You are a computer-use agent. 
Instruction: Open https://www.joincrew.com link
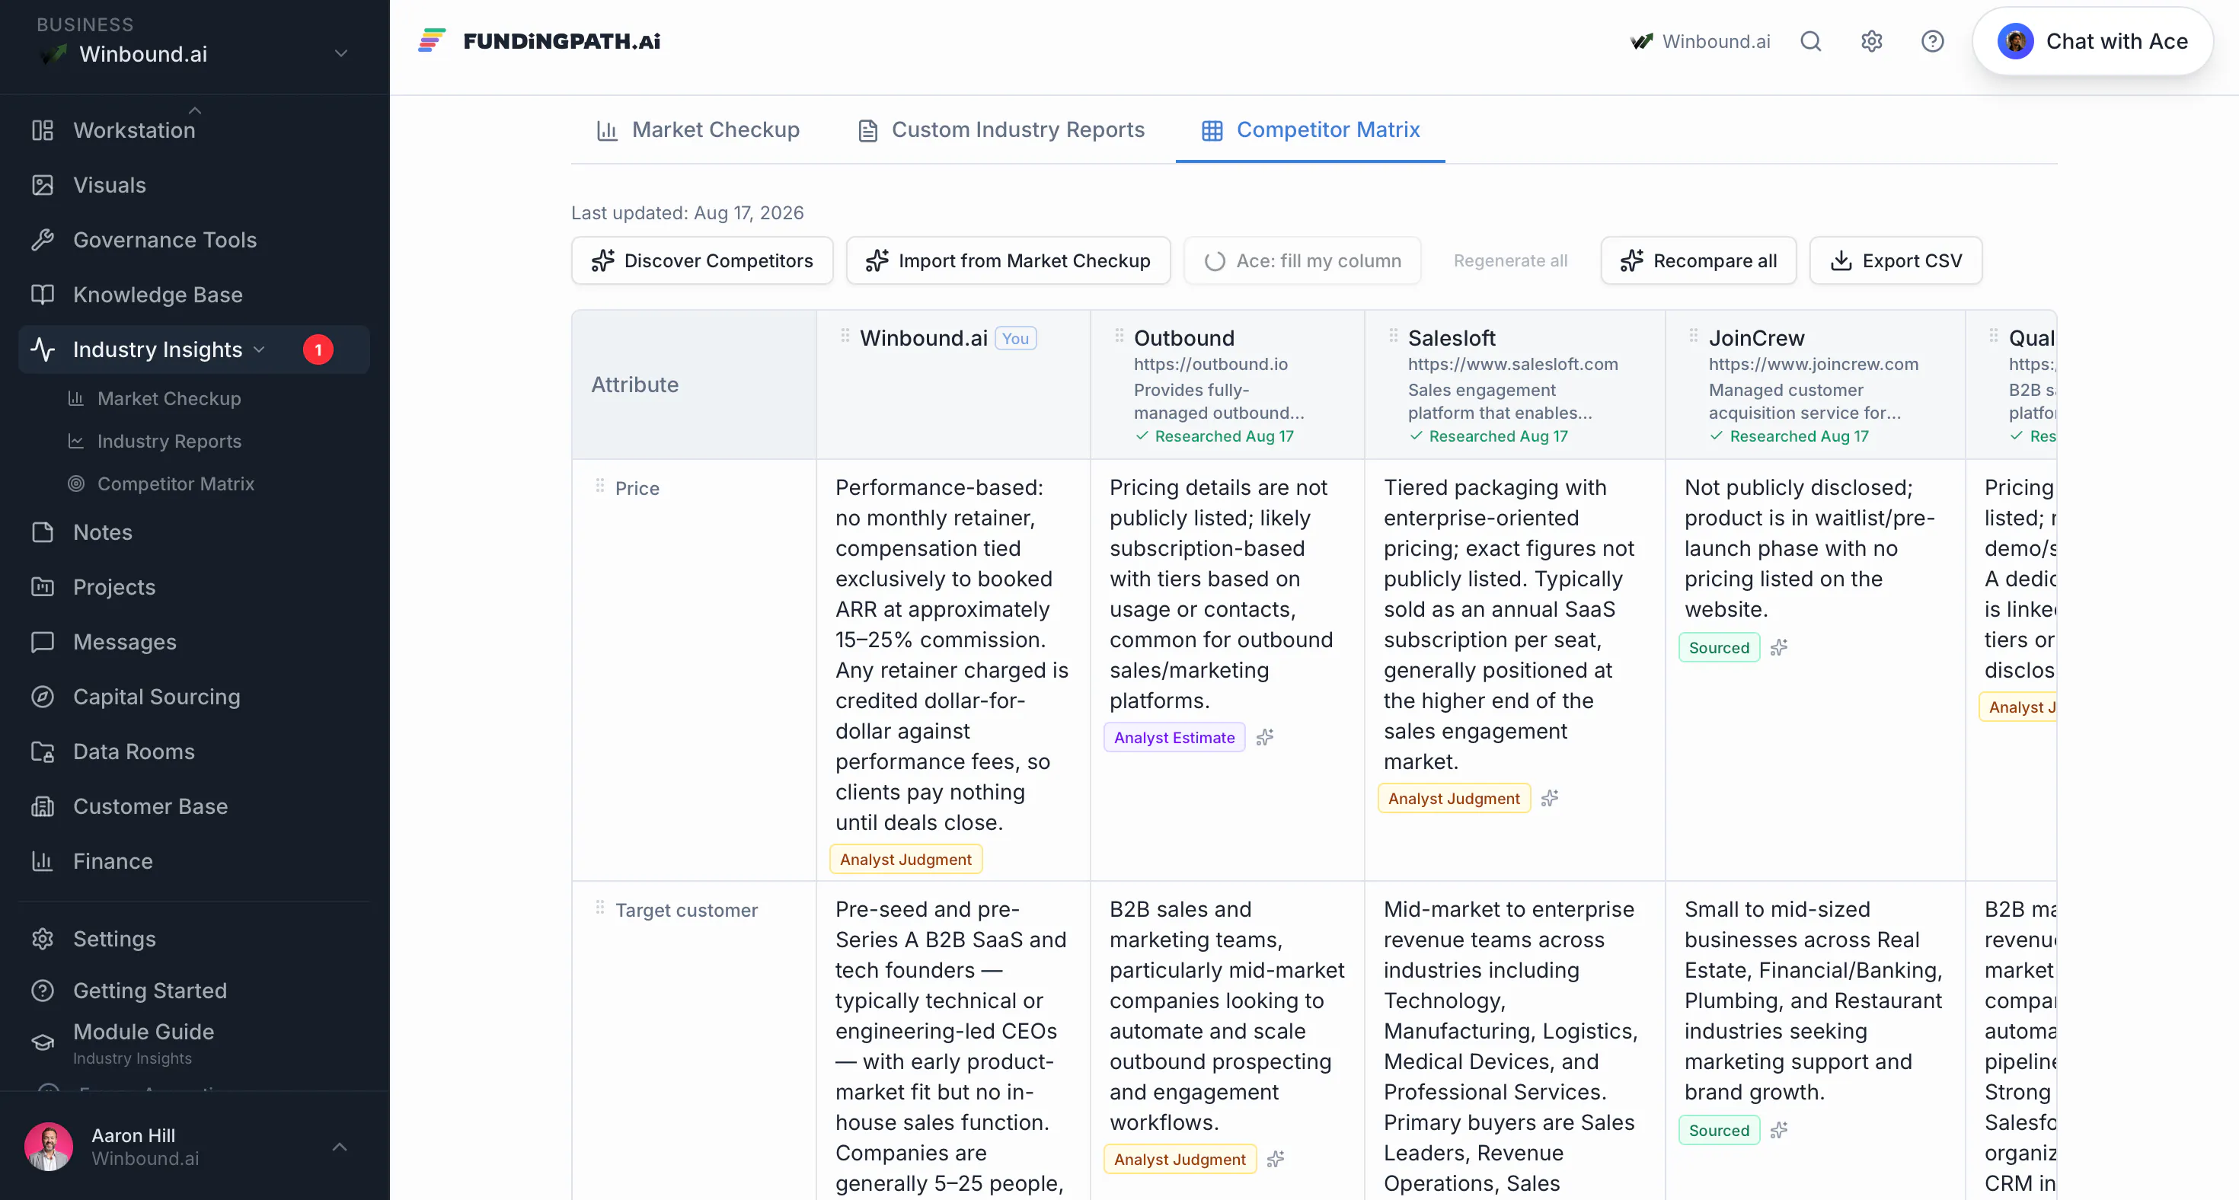[1813, 364]
